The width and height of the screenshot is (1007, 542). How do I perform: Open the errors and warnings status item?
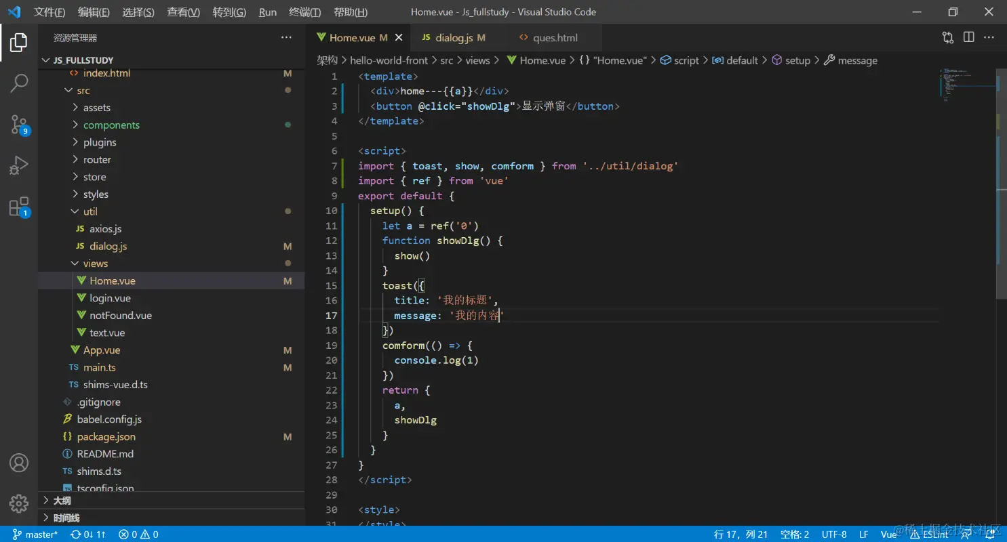point(138,535)
